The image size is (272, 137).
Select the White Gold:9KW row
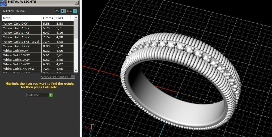tap(38, 51)
